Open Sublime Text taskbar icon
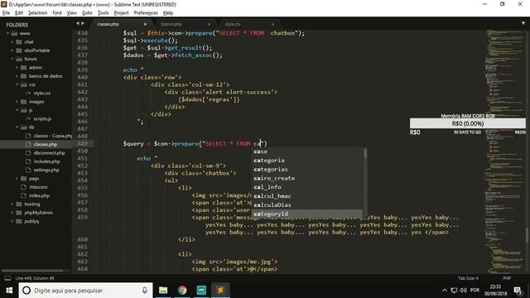 (x=220, y=291)
